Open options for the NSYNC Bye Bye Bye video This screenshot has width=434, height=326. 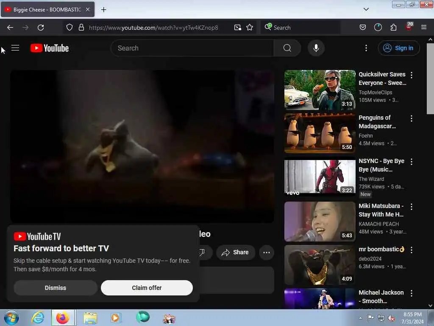pos(412,162)
